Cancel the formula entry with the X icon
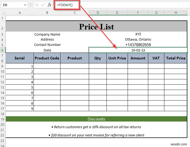 (36, 5)
